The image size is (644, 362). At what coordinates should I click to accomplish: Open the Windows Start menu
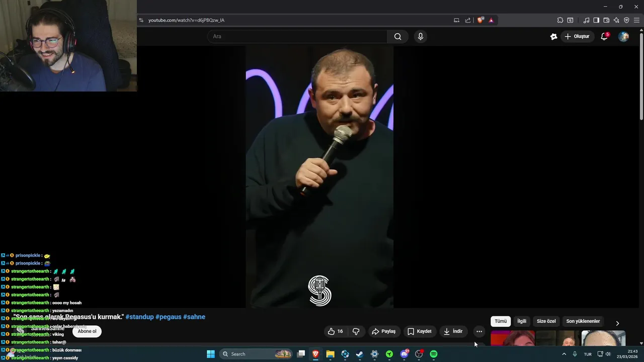coord(211,354)
